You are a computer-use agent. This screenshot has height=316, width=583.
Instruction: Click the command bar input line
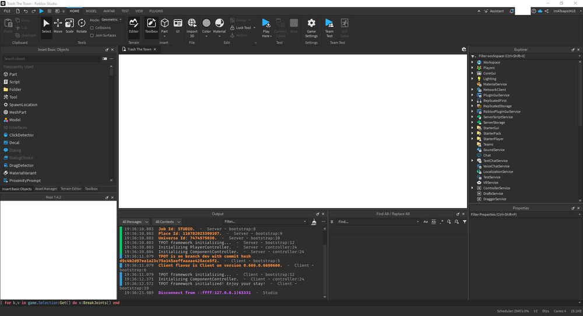pyautogui.click(x=291, y=303)
